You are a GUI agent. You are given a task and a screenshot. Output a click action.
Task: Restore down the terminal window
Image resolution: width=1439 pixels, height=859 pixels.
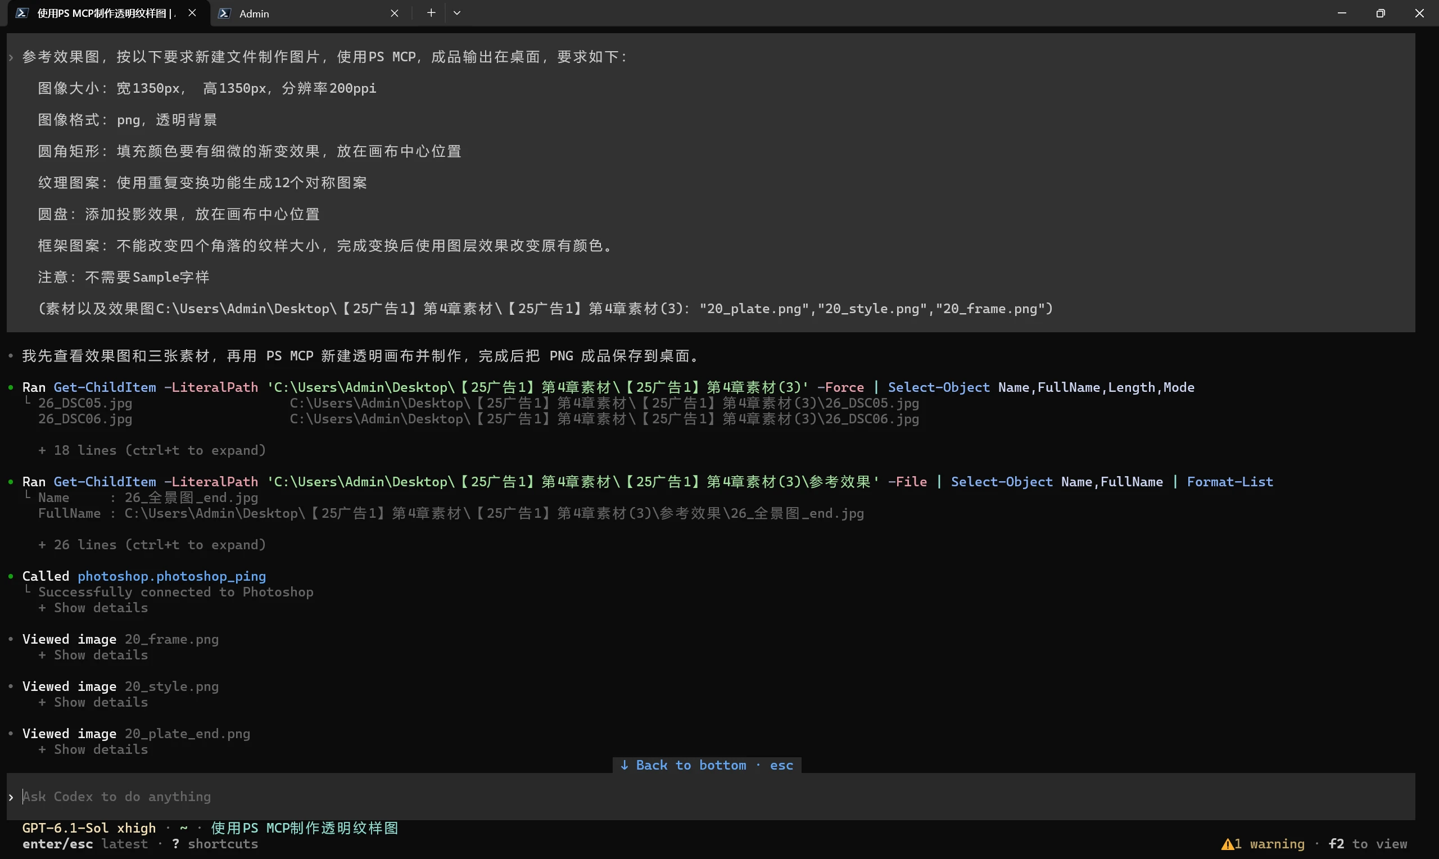[1381, 13]
